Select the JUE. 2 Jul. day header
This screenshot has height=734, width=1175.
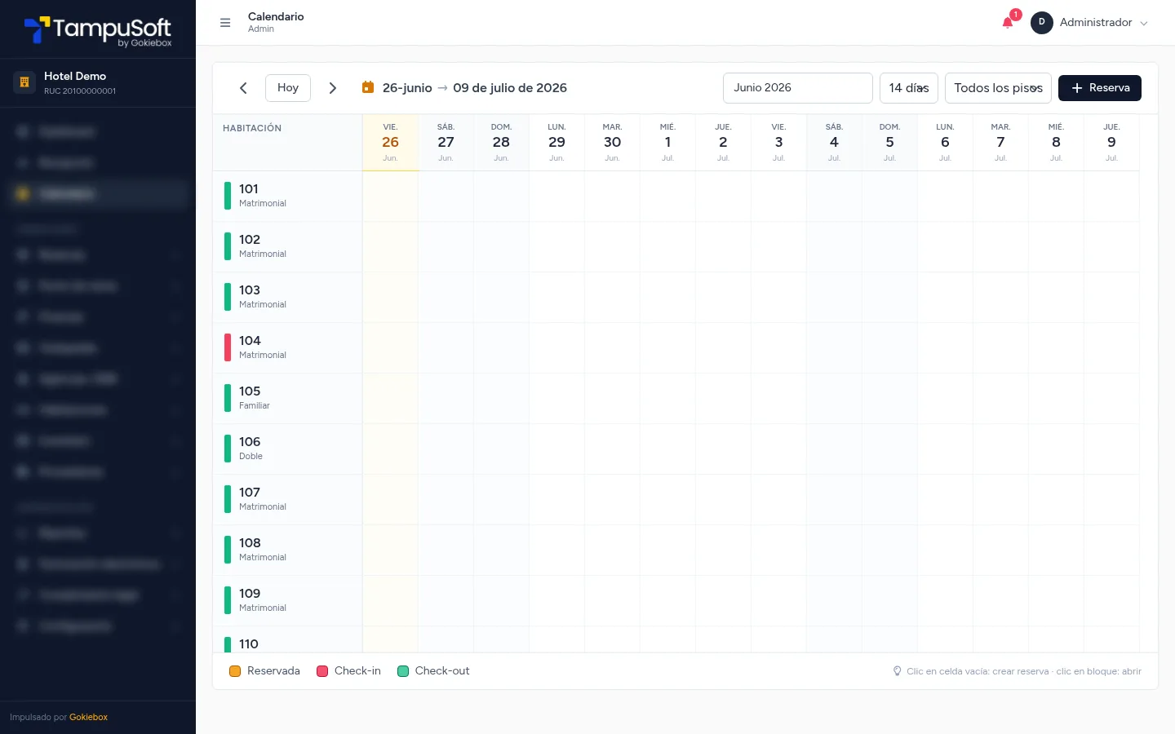(723, 143)
